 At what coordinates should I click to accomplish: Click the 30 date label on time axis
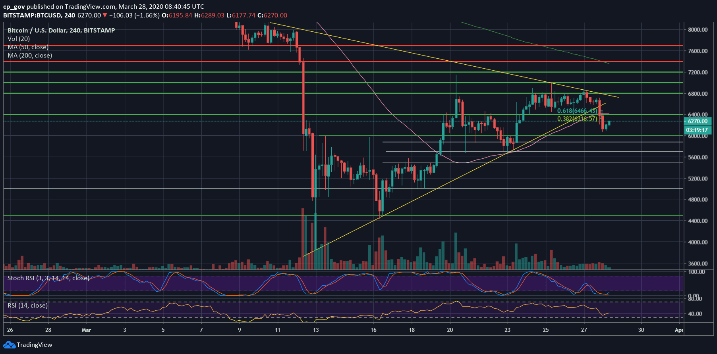click(641, 330)
